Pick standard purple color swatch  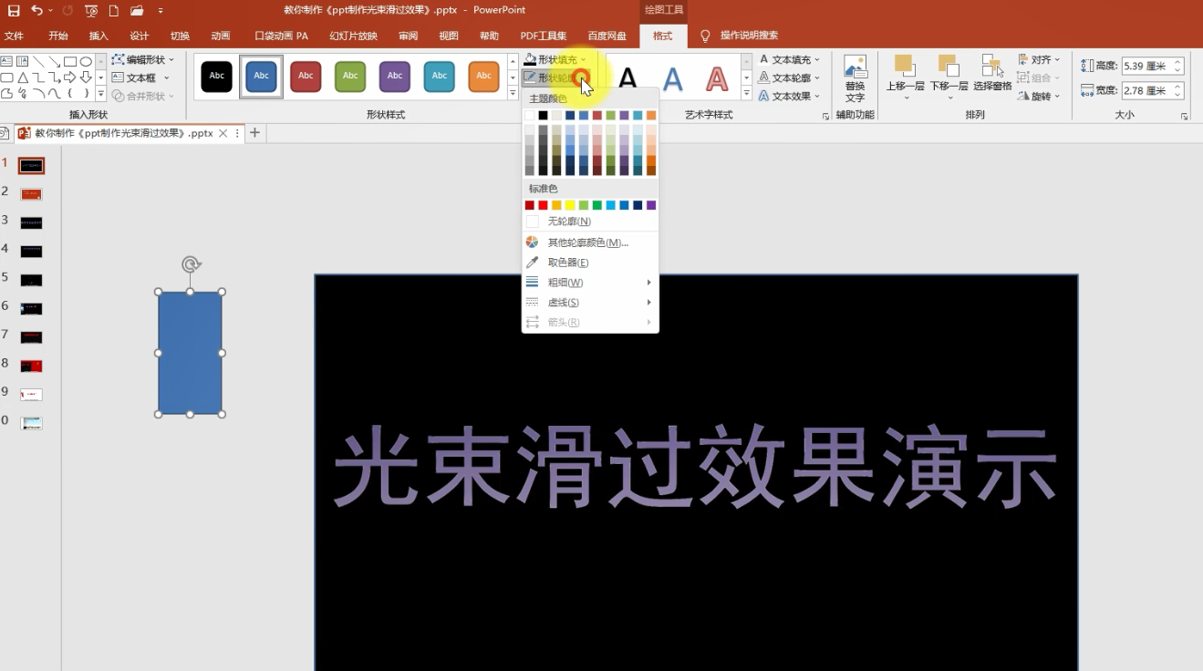point(651,205)
